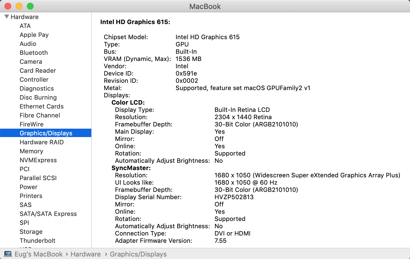Minimize the window with yellow button

[x=19, y=6]
